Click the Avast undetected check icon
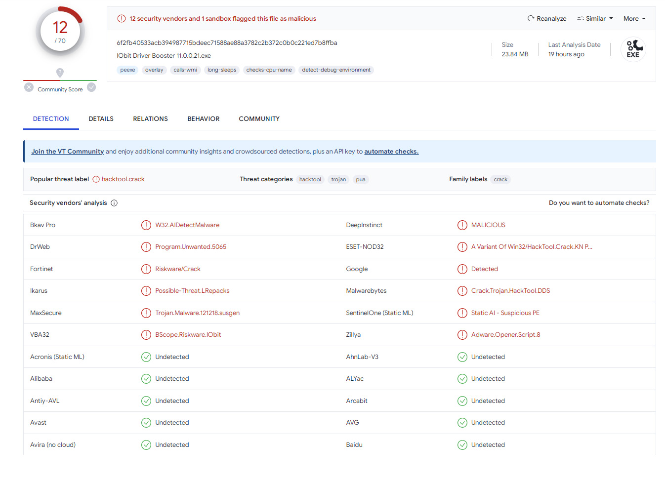Screen dimensions: 665x480 click(146, 423)
